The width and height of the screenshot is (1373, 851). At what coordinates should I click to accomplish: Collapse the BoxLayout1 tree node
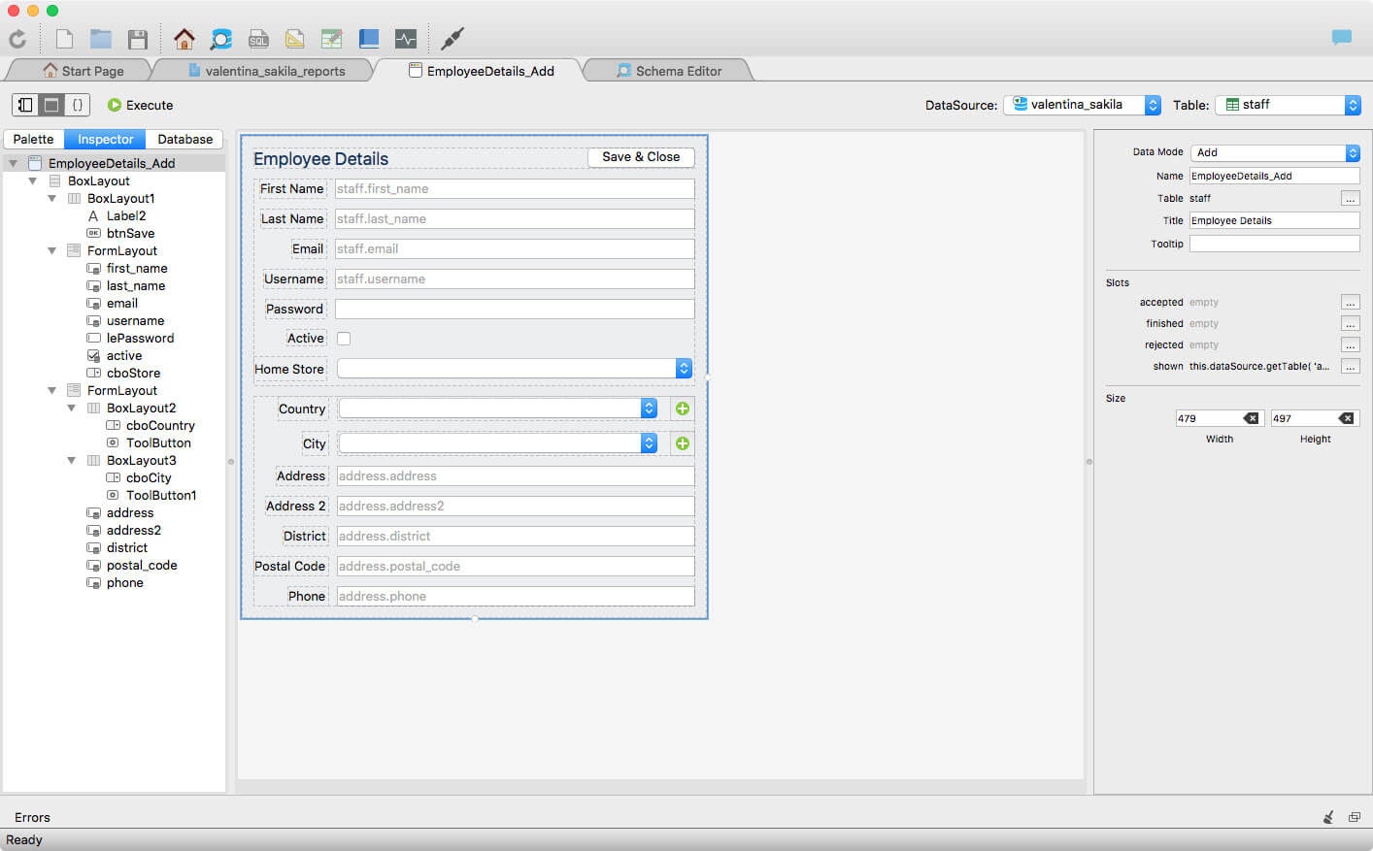51,199
